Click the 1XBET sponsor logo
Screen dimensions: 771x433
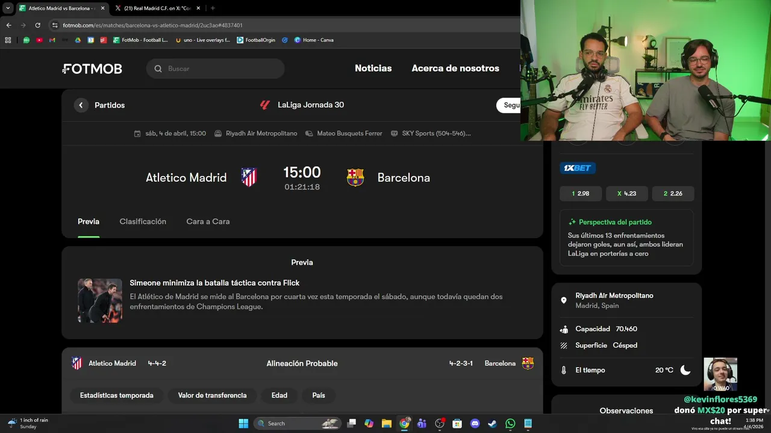coord(578,168)
